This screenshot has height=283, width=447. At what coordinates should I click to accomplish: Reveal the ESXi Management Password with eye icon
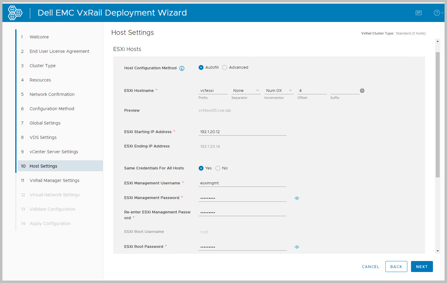(x=297, y=198)
